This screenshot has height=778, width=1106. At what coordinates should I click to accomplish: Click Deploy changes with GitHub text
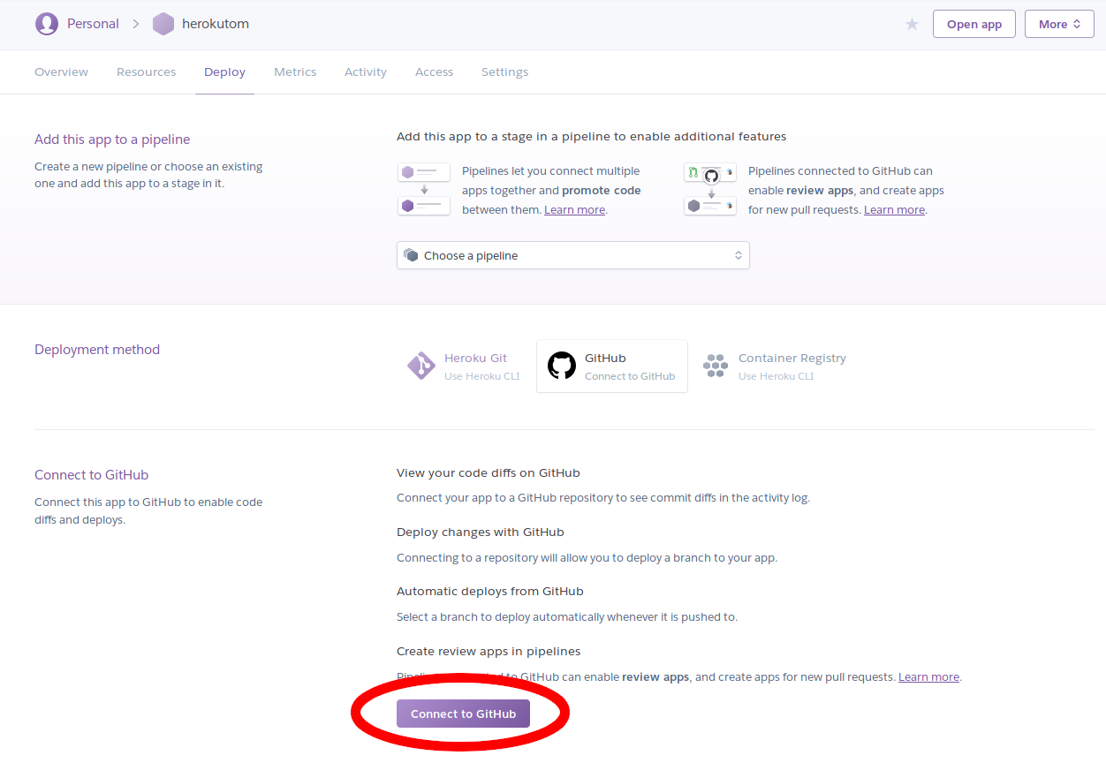481,533
